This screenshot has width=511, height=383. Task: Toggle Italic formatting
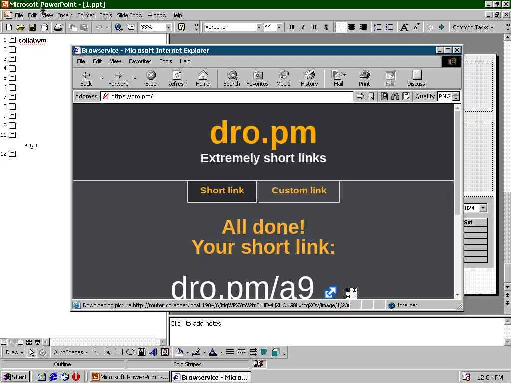[x=303, y=27]
